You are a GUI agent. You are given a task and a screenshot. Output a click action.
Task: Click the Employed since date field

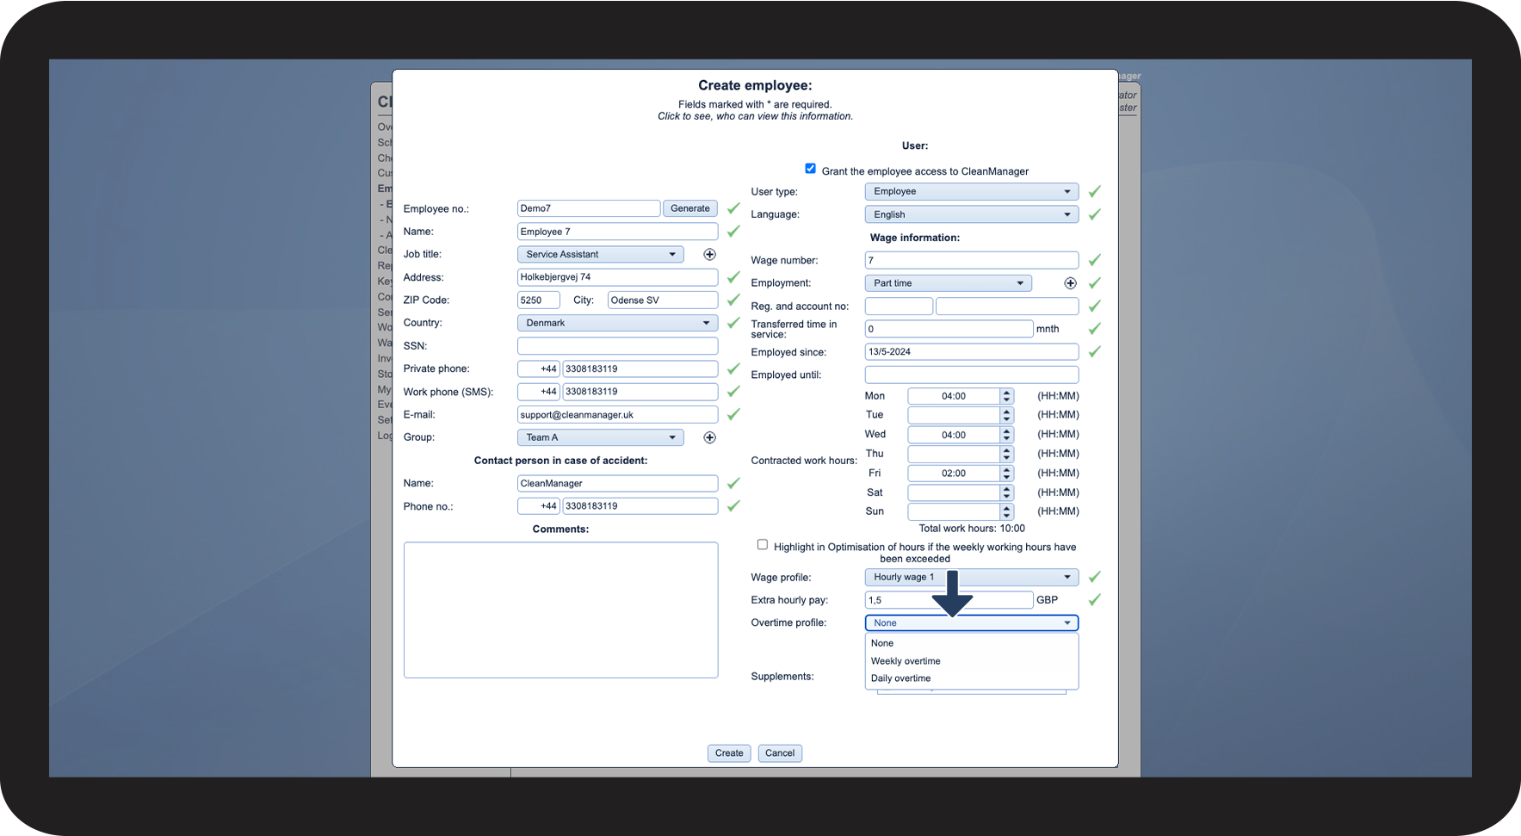pos(971,351)
